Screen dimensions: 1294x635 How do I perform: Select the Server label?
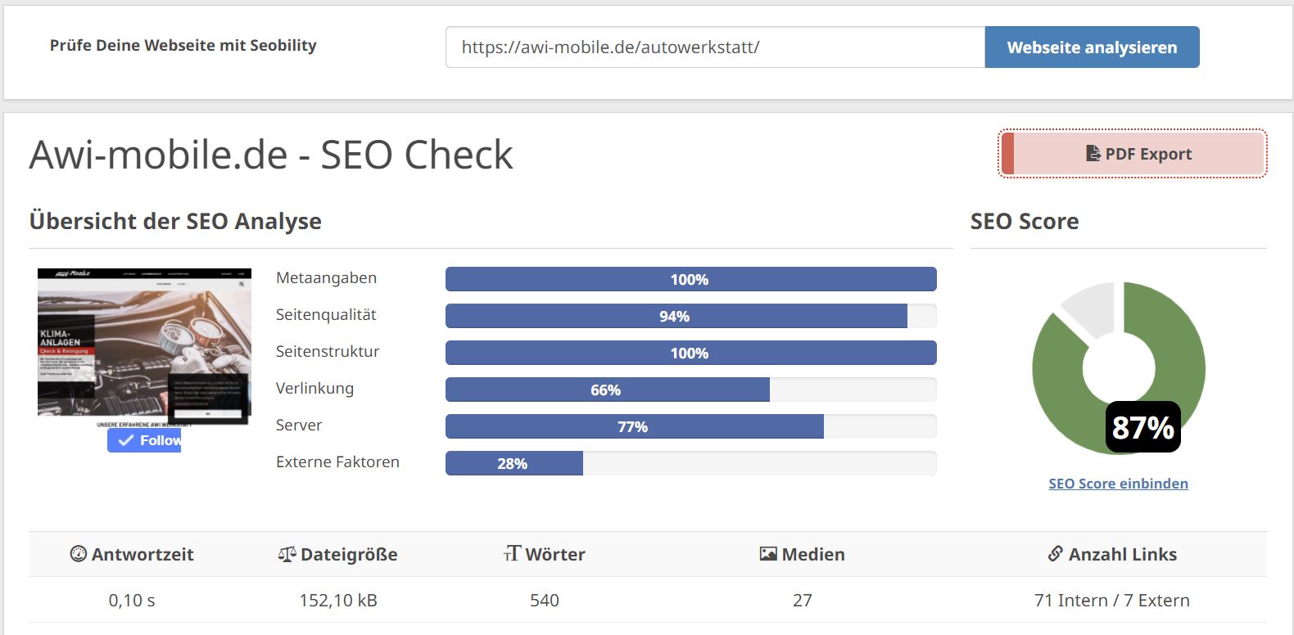click(x=299, y=425)
